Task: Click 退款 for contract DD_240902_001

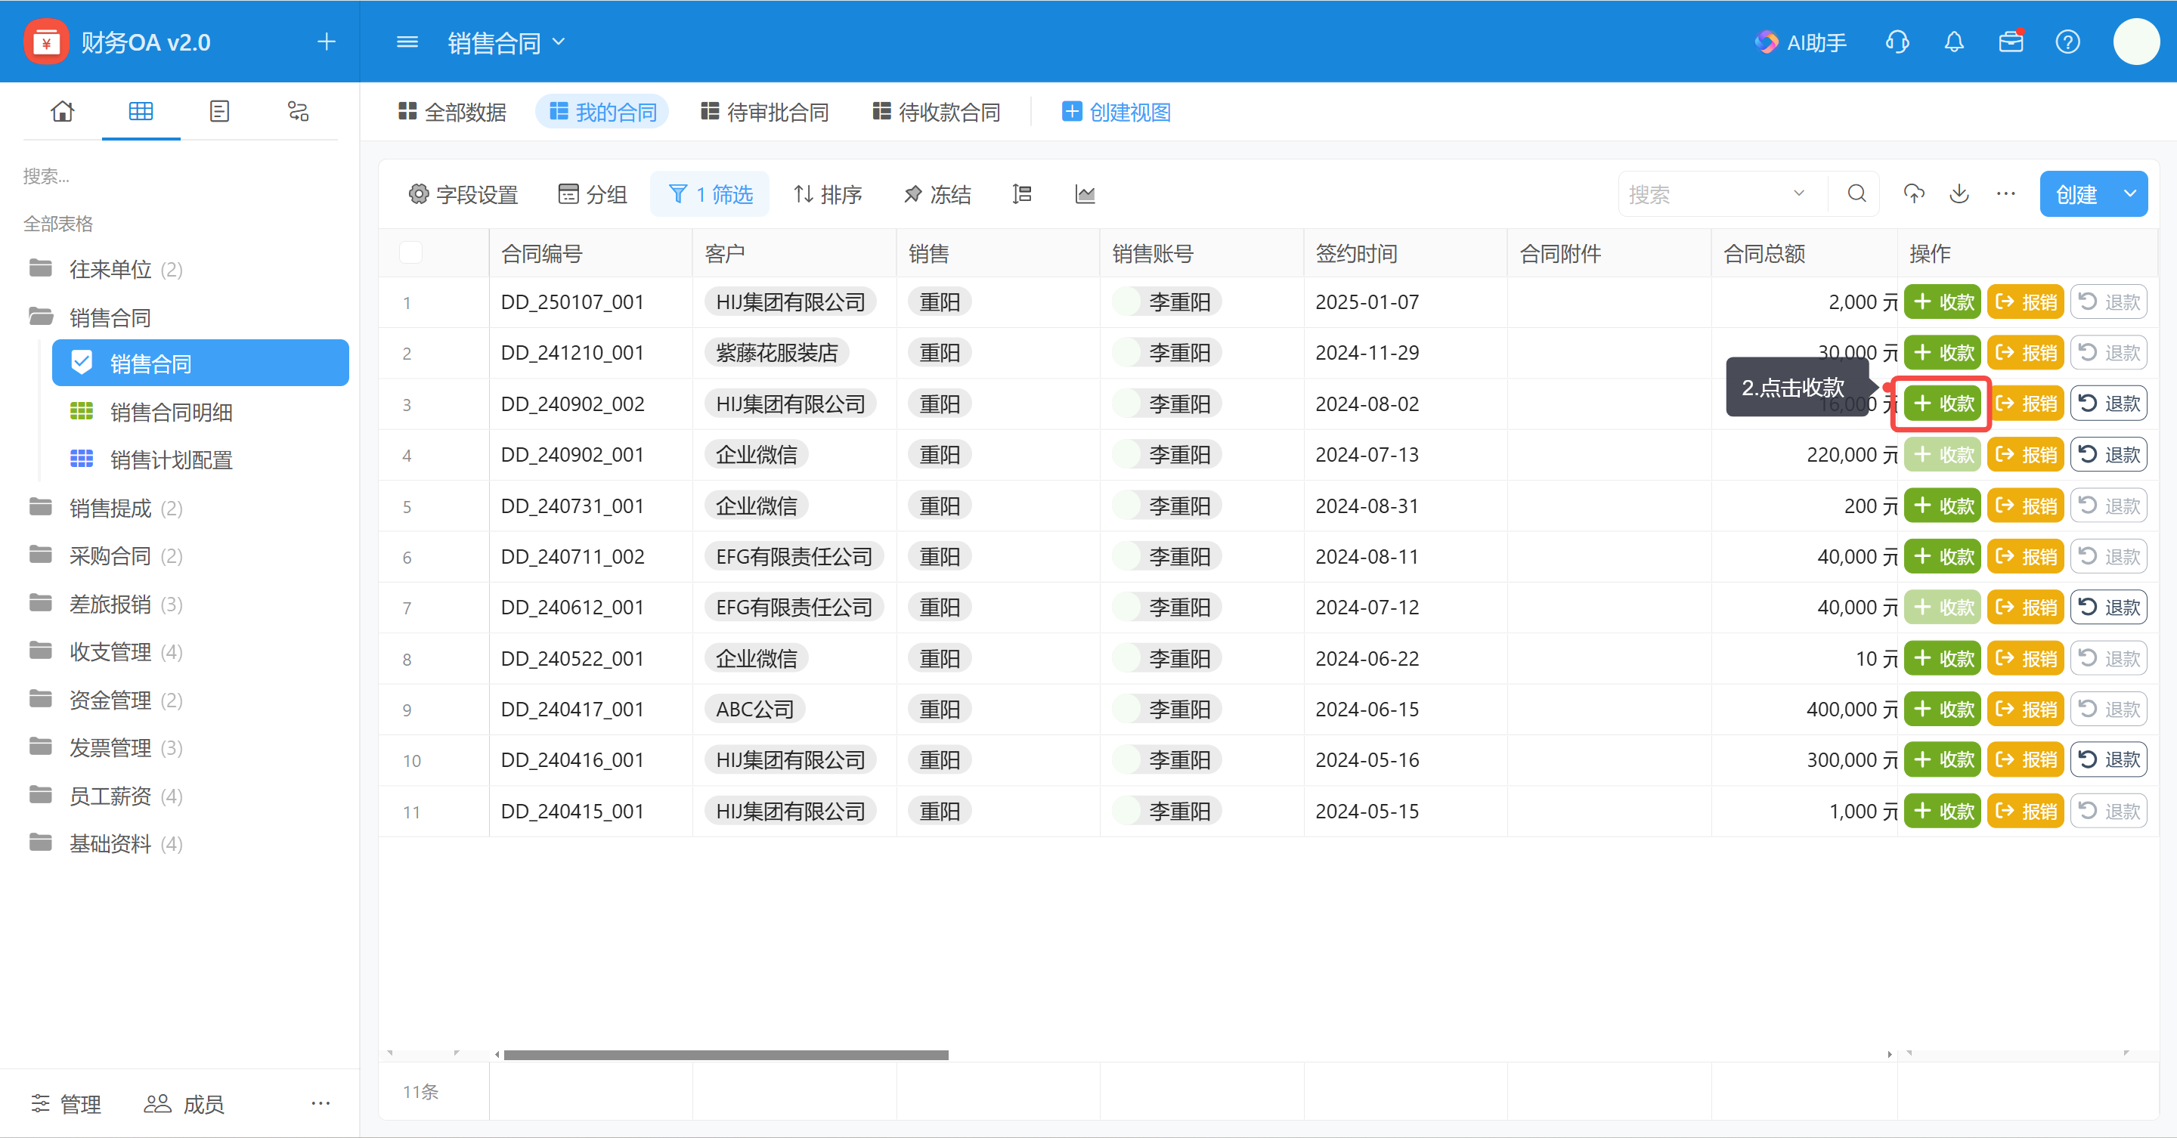Action: coord(2108,455)
